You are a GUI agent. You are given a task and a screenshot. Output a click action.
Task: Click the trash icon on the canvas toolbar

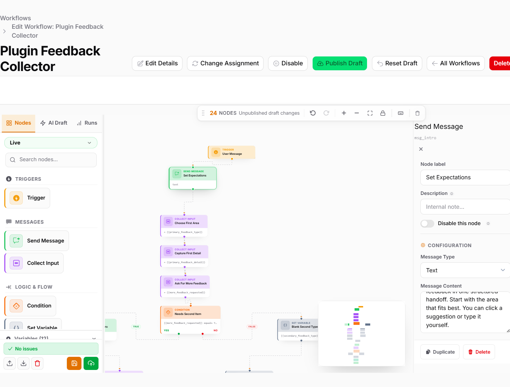tap(417, 113)
